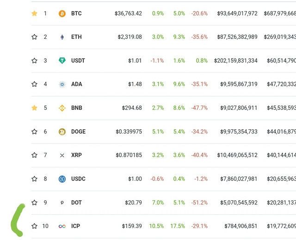
Task: Click the ICP infinity logo
Action: [x=62, y=226]
